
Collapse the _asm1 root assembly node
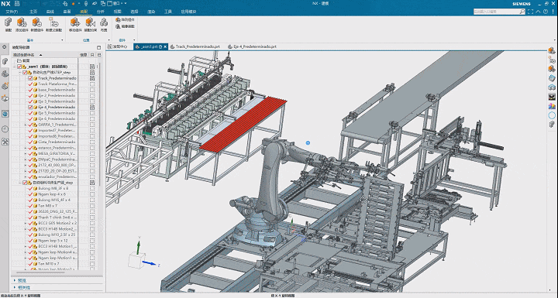click(15, 67)
